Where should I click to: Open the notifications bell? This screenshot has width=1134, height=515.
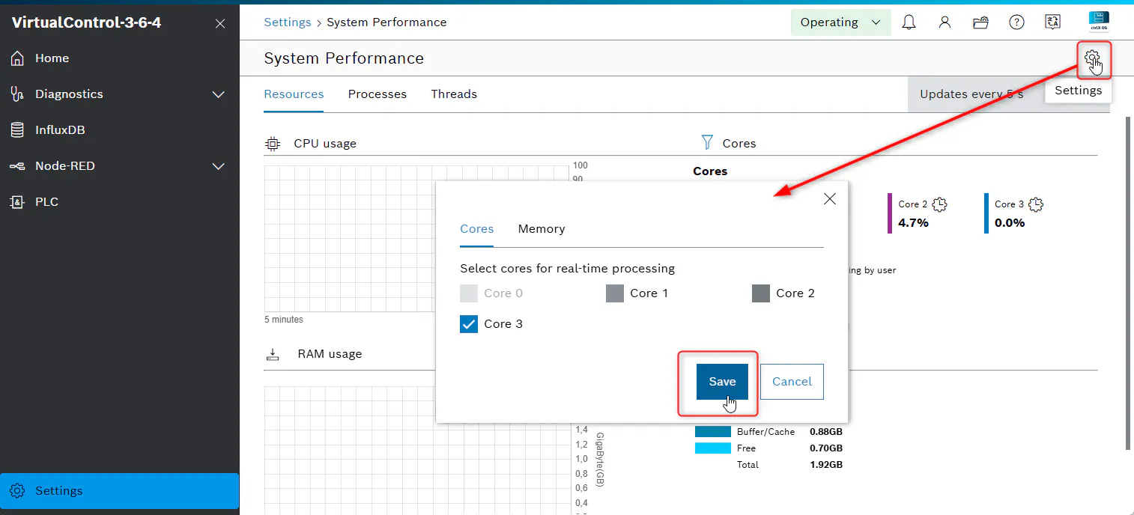pyautogui.click(x=909, y=22)
